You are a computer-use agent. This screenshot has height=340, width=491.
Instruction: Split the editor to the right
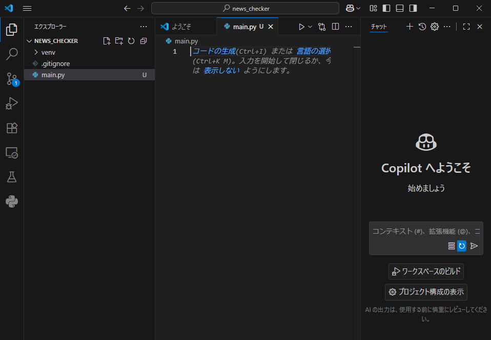click(335, 27)
